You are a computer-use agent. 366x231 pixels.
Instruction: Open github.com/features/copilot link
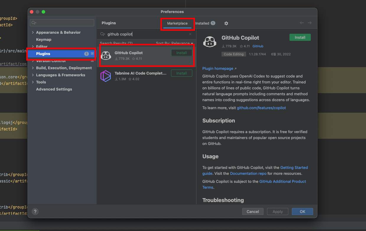click(261, 108)
